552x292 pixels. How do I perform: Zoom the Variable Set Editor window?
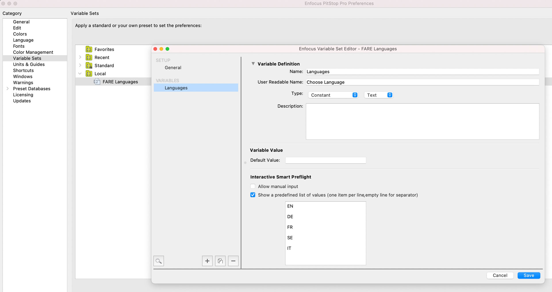(x=167, y=49)
